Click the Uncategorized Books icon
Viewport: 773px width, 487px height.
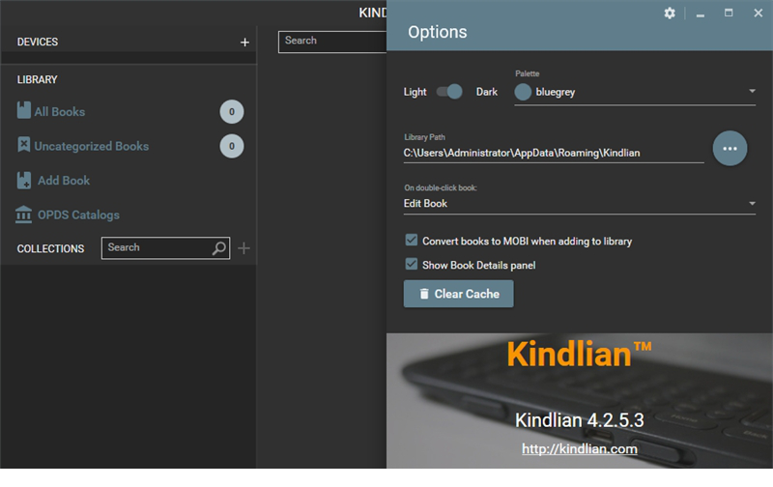[24, 146]
